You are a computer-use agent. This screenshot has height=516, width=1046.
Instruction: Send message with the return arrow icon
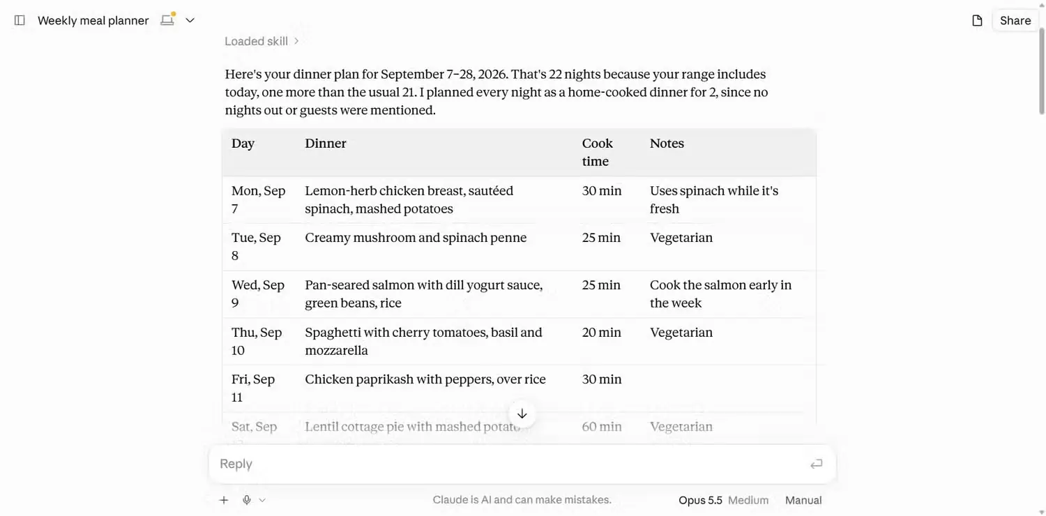pyautogui.click(x=816, y=464)
